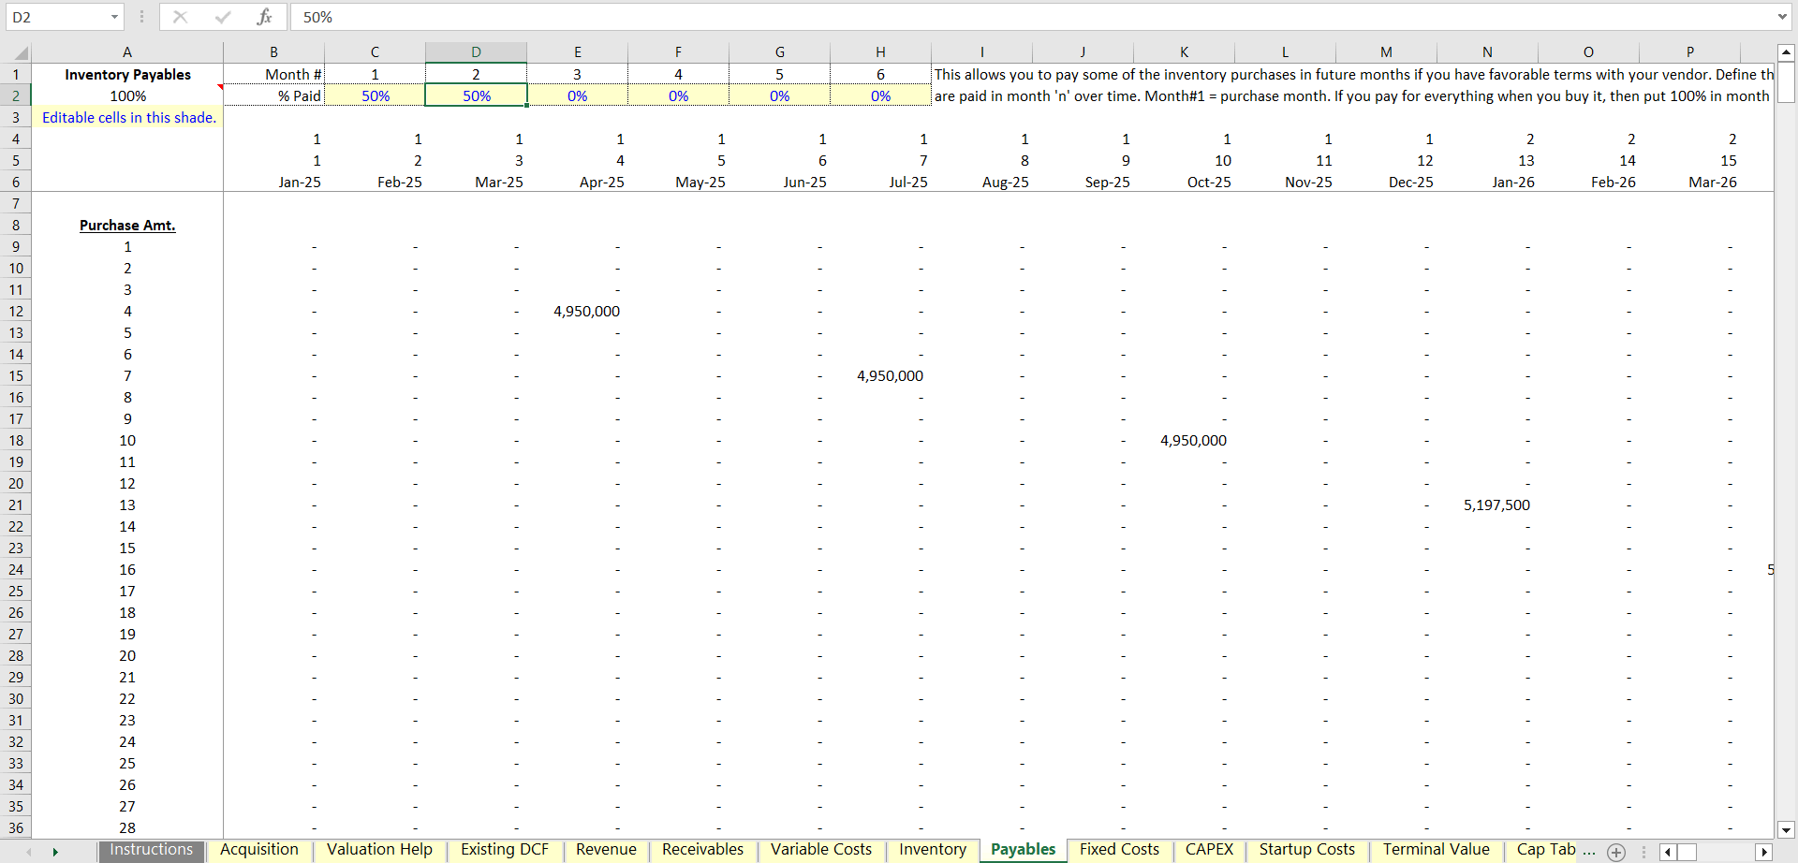The width and height of the screenshot is (1798, 863).
Task: Click the Insert Function (fx) icon
Action: point(265,17)
